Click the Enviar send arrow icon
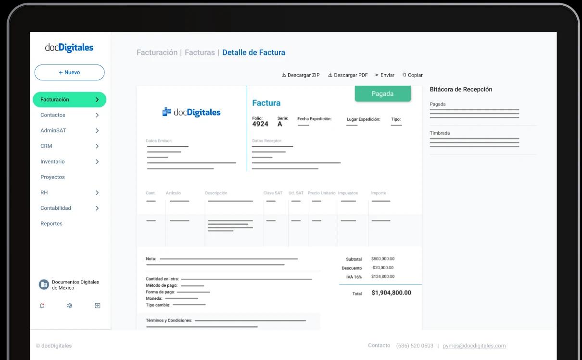This screenshot has height=360, width=582. point(377,75)
